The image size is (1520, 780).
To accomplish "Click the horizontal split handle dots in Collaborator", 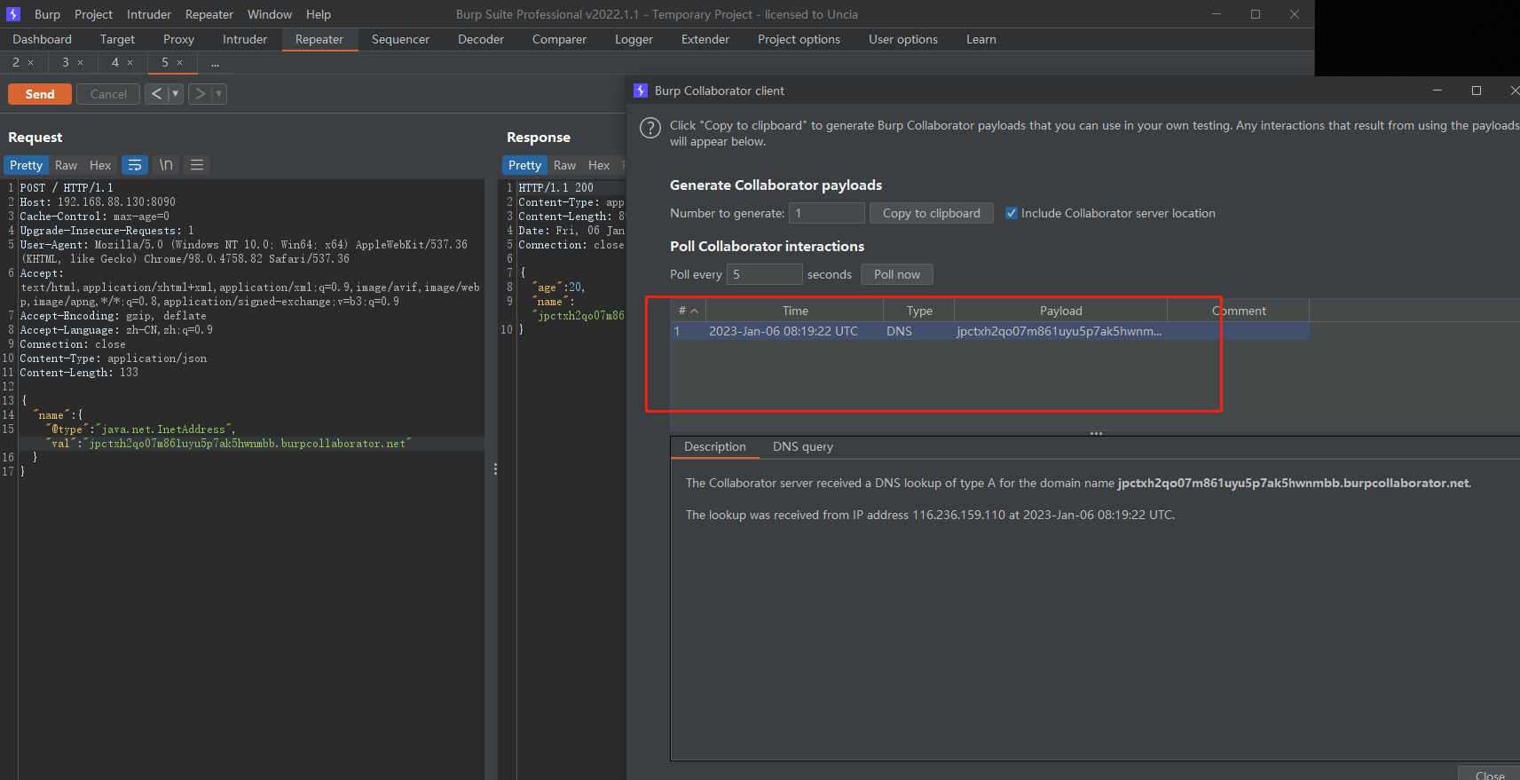I will [x=1096, y=433].
